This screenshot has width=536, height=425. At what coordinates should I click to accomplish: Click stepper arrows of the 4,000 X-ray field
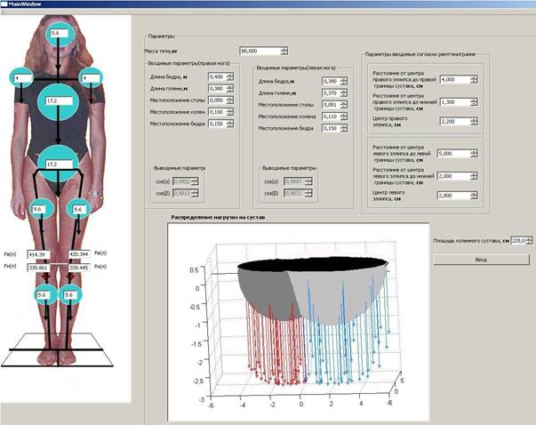[474, 79]
